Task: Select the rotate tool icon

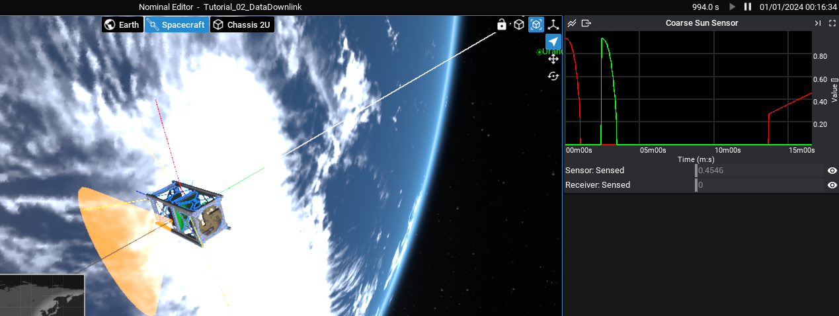Action: [553, 76]
